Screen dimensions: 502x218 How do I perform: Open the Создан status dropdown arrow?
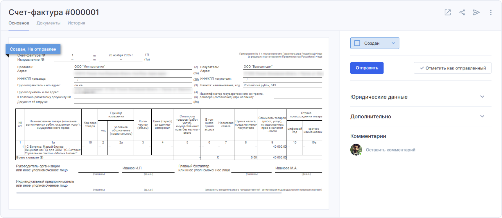coord(393,43)
